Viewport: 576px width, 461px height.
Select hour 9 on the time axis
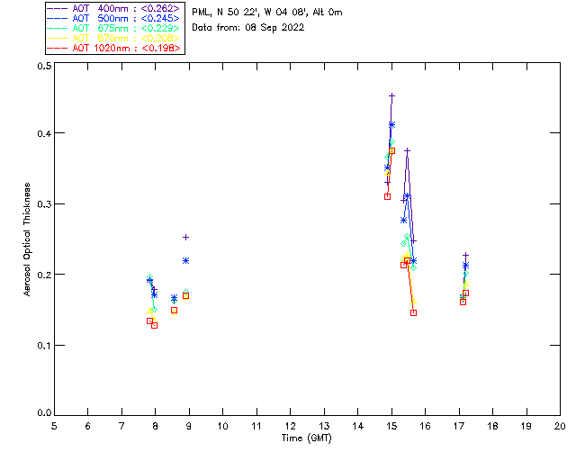point(189,426)
